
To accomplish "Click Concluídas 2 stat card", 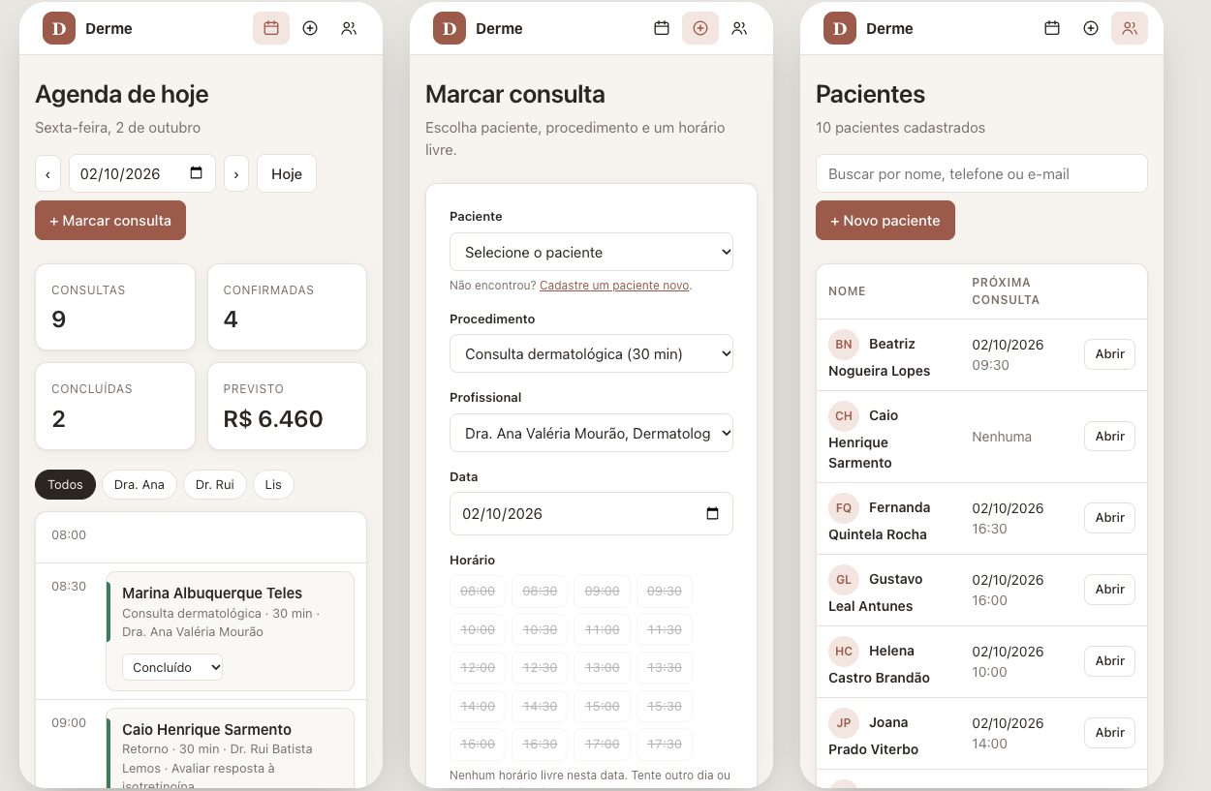I will 115,407.
